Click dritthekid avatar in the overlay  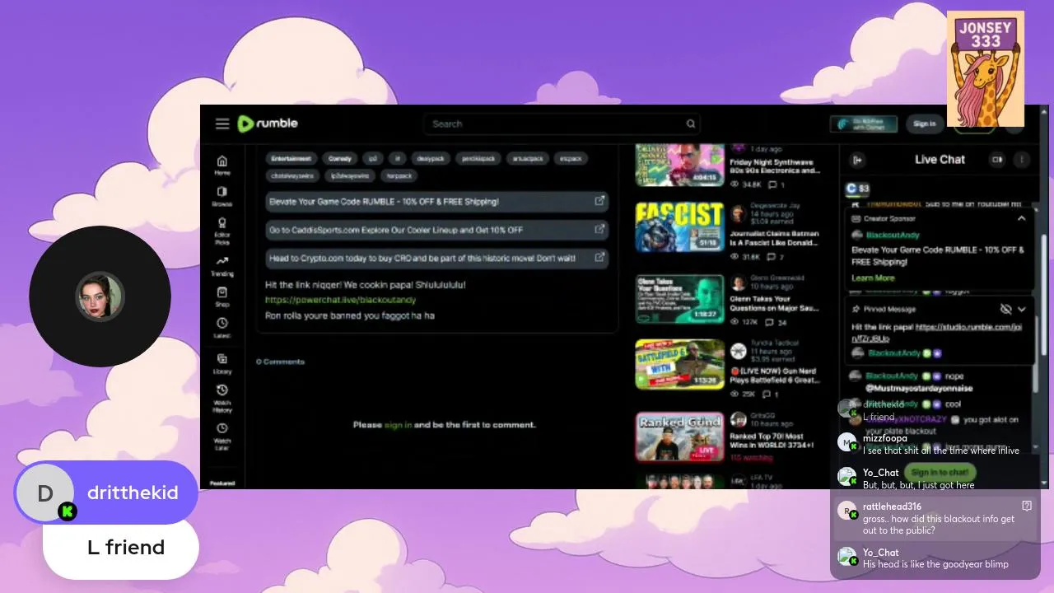[x=45, y=493]
